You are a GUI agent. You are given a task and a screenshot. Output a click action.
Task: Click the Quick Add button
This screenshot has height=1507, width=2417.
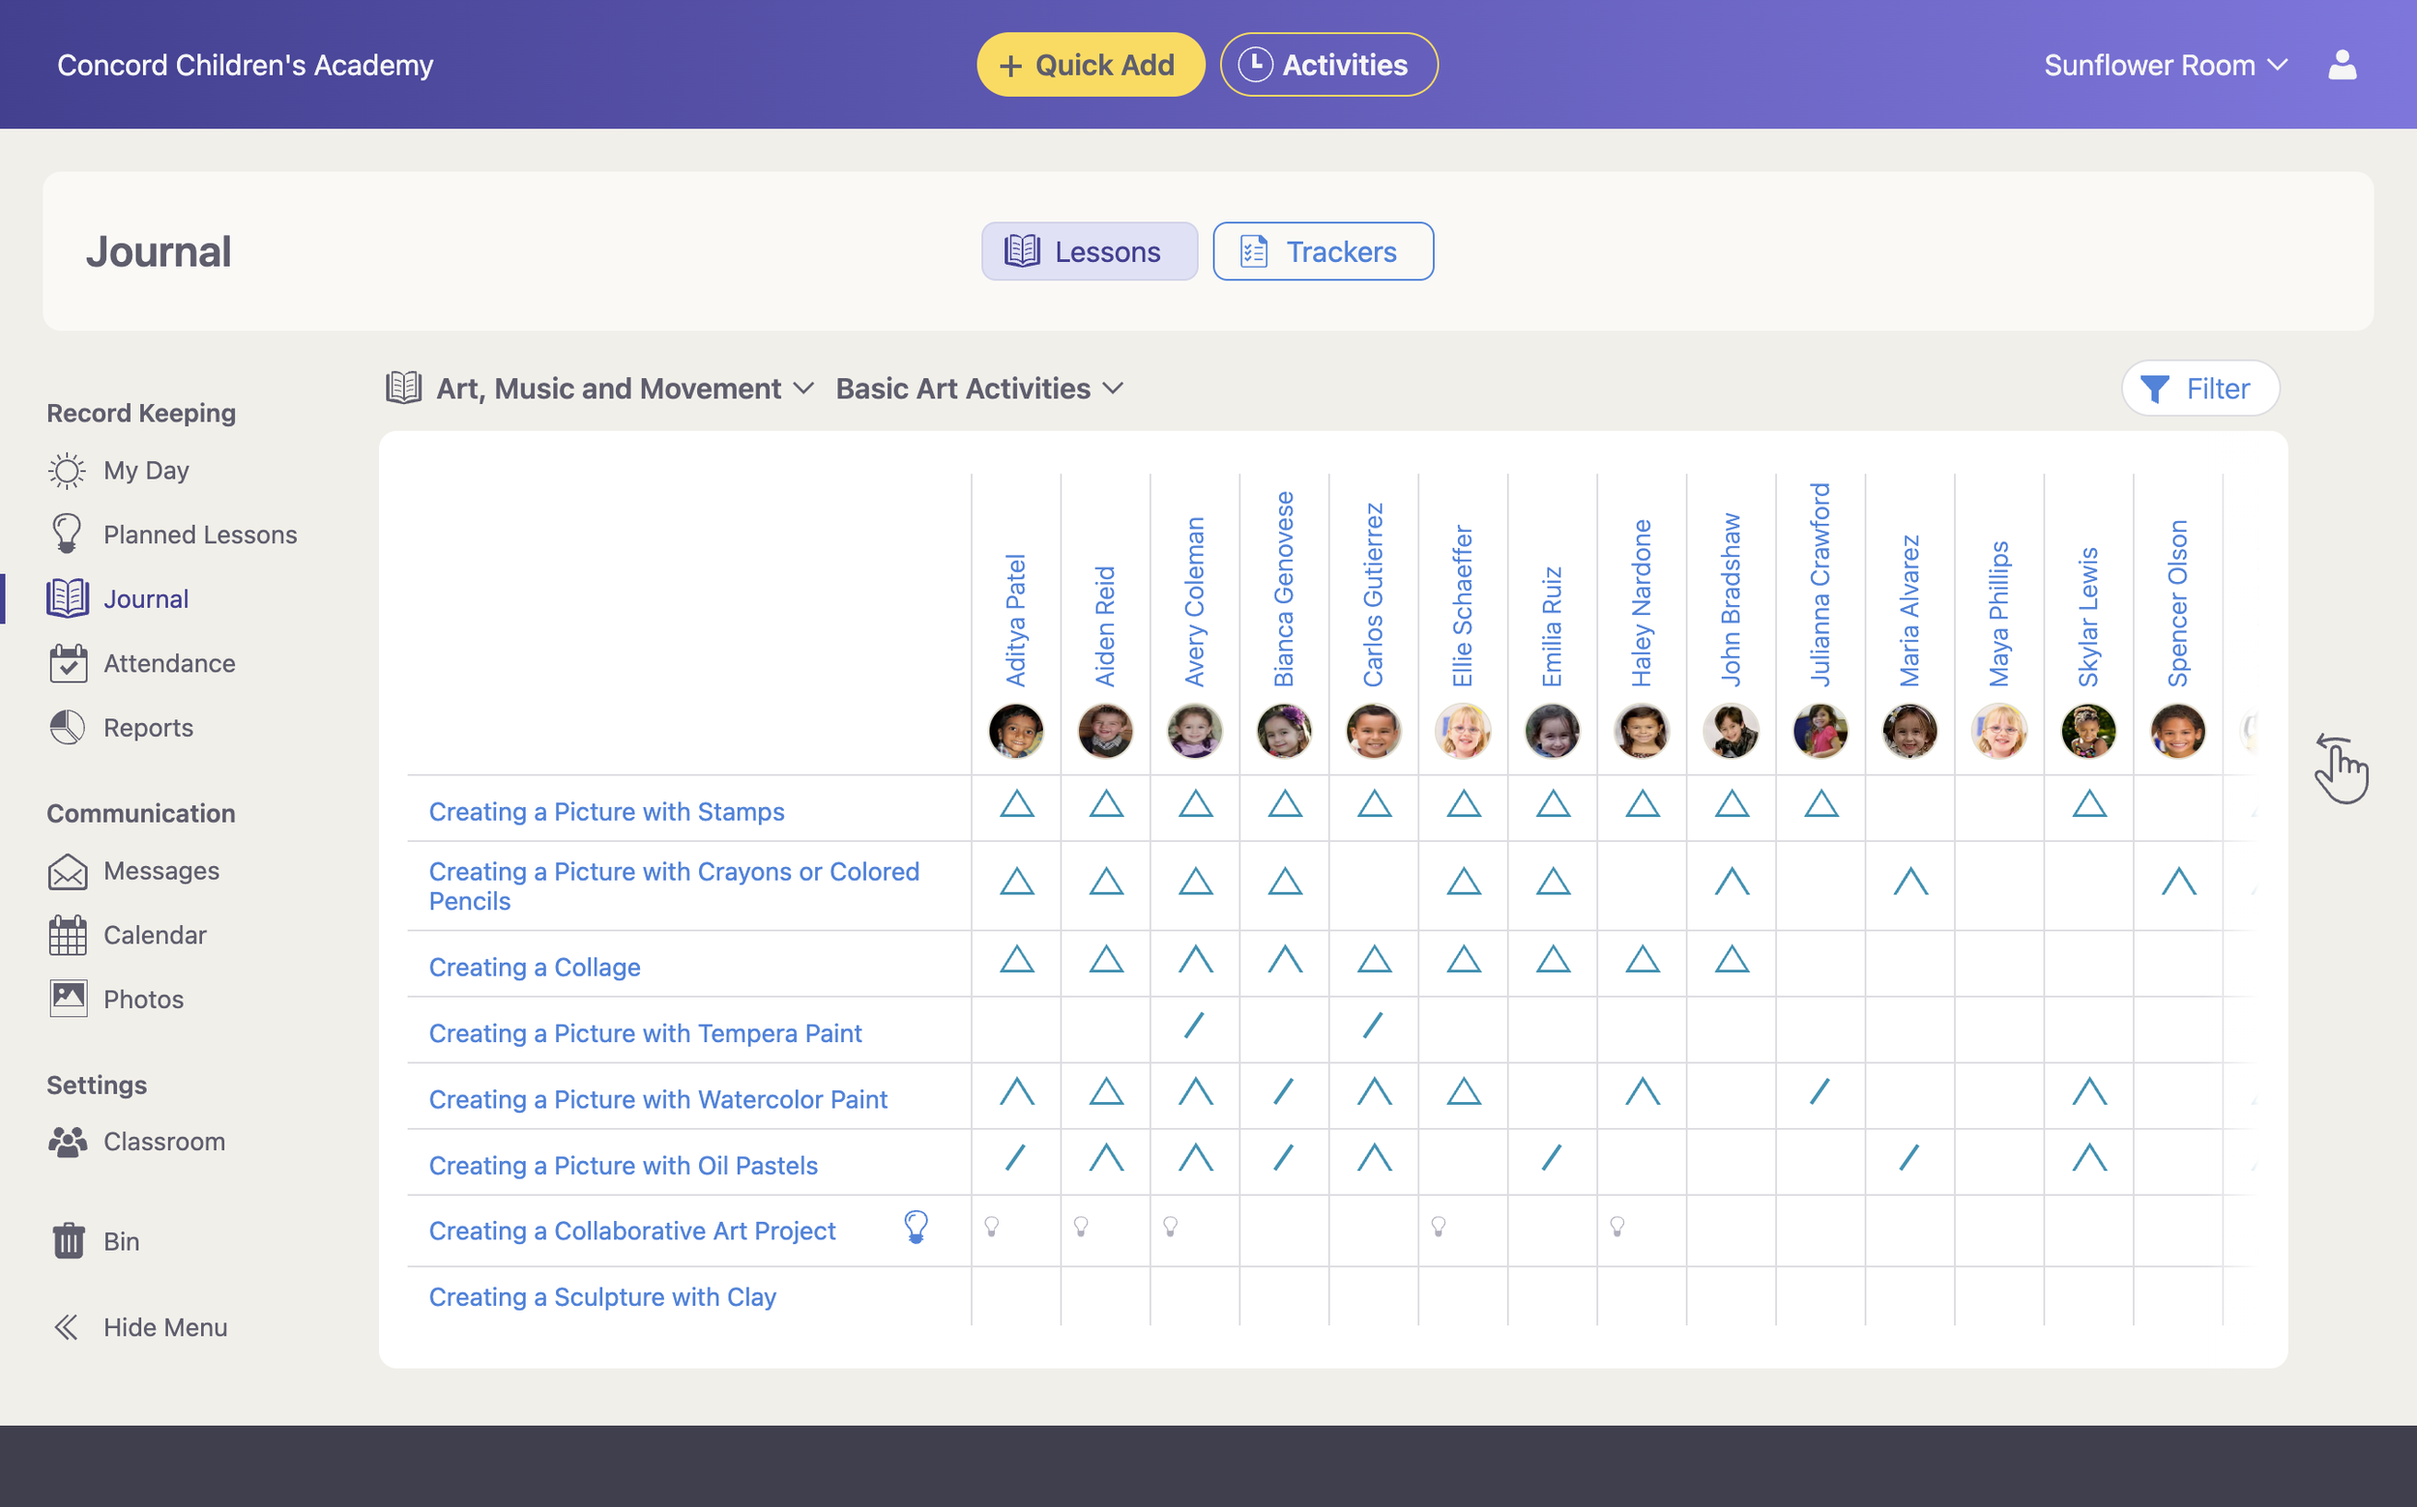point(1090,65)
